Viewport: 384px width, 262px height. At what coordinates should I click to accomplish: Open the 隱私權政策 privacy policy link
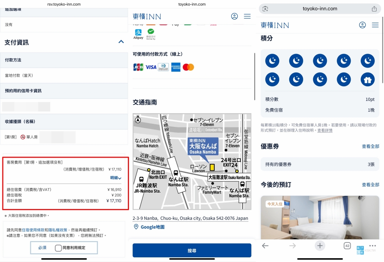click(58, 230)
